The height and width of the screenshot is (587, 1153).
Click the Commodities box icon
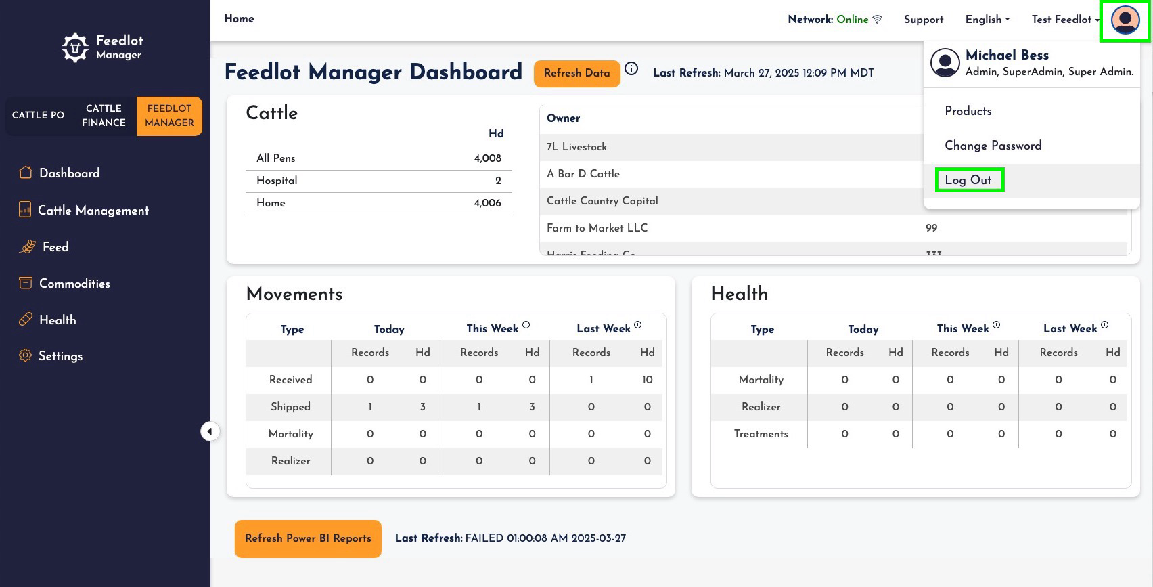click(x=26, y=283)
